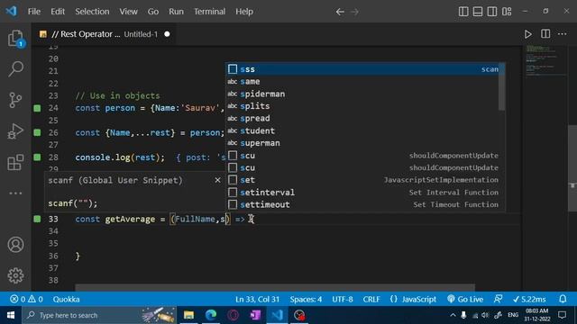577x324 pixels.
Task: Open editor More Actions ellipsis
Action: (563, 34)
